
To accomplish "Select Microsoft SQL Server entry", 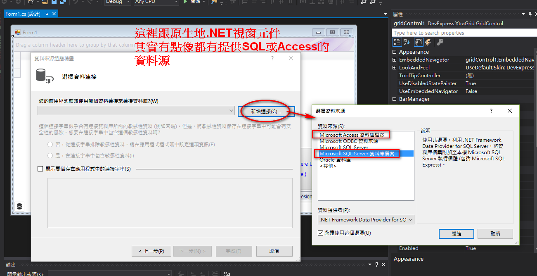I will tap(366, 147).
